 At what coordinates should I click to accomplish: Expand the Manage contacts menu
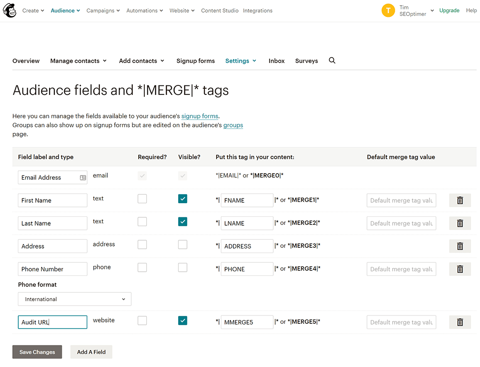pyautogui.click(x=78, y=61)
